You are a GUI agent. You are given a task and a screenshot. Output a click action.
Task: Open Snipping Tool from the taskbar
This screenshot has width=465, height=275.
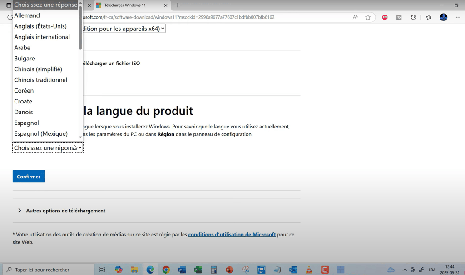[245, 270]
